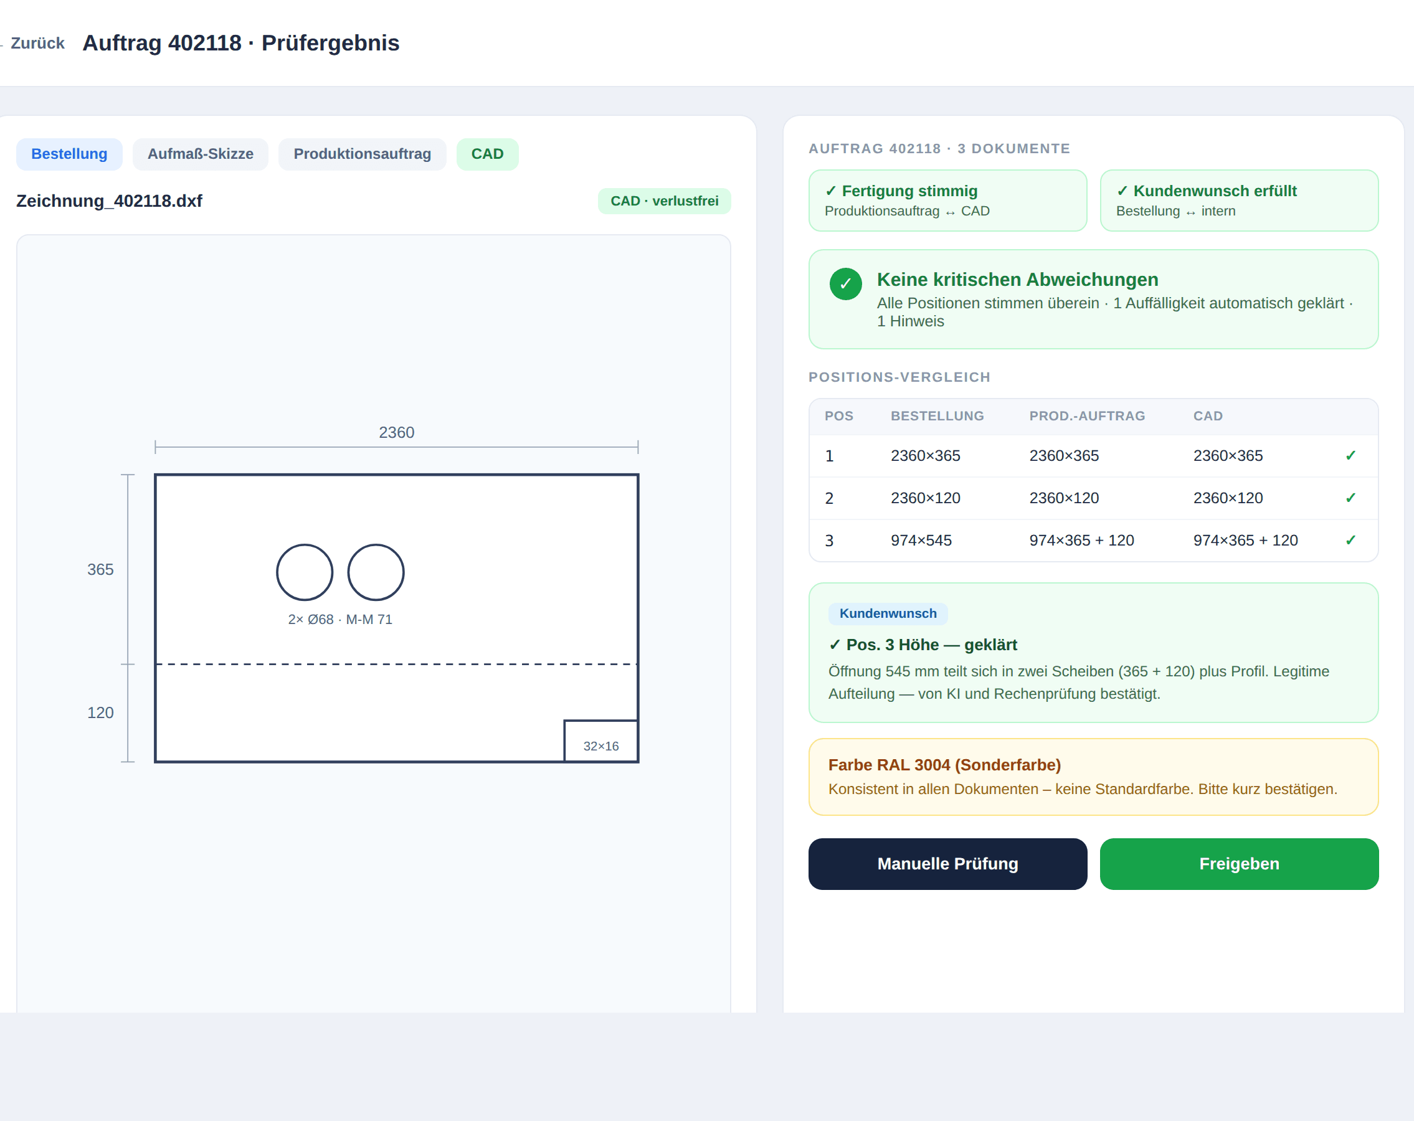Click the Farbe RAL 3004 (Sonderfarbe) notice
The height and width of the screenshot is (1121, 1414).
(x=1093, y=777)
